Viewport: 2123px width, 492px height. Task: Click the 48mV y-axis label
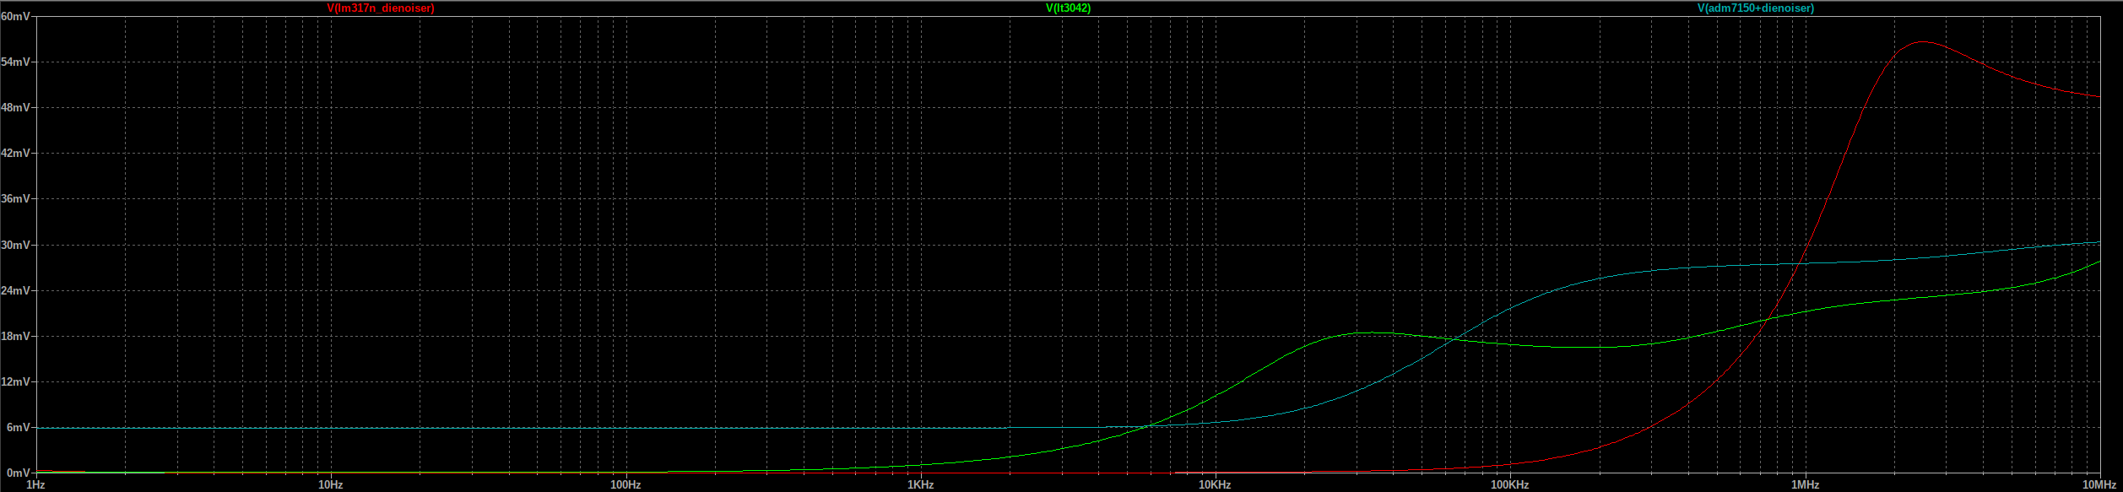click(16, 107)
